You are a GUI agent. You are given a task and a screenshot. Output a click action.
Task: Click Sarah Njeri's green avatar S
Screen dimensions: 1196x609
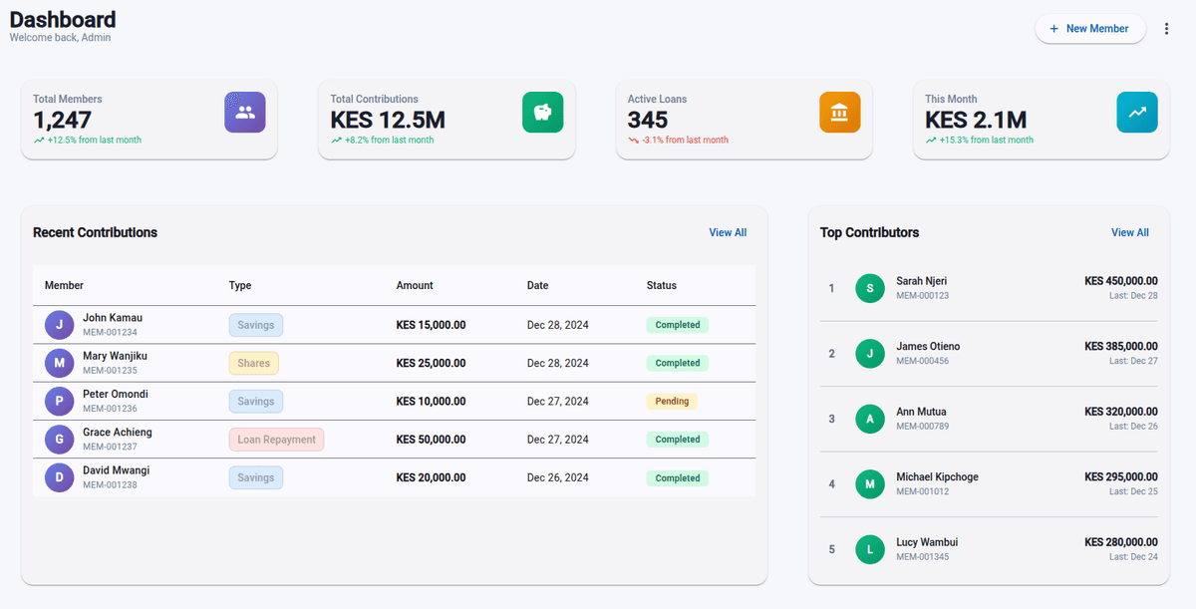click(870, 289)
